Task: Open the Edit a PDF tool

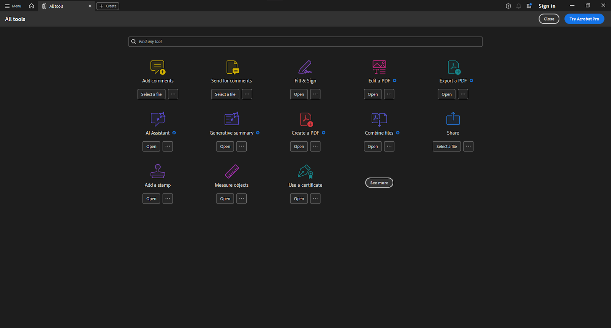Action: (x=373, y=94)
